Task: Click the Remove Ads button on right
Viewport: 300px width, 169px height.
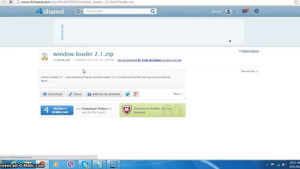Action: pyautogui.click(x=249, y=71)
